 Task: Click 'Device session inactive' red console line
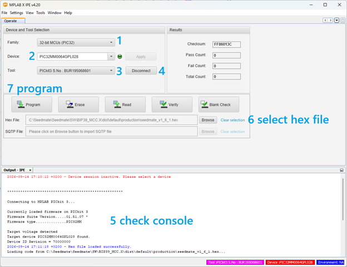(x=89, y=177)
